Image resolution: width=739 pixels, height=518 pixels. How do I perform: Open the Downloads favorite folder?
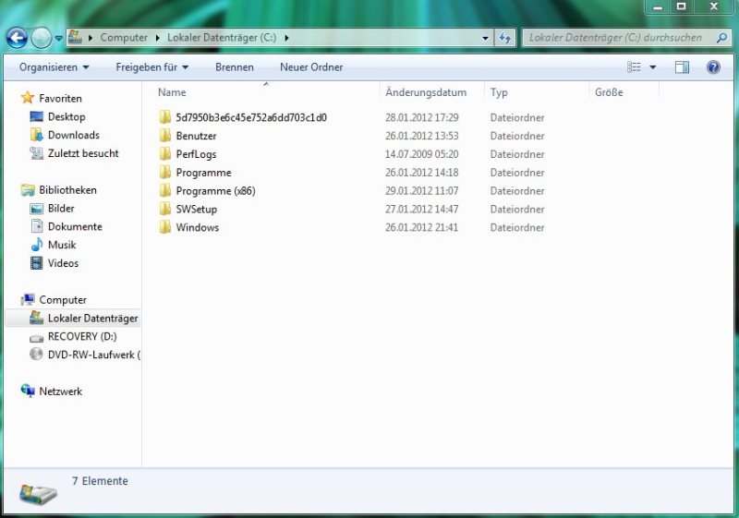pyautogui.click(x=73, y=135)
